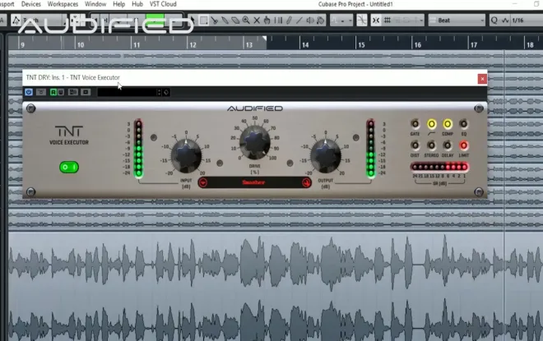
Task: Click bar 14 on the timeline ruler
Action: point(304,44)
